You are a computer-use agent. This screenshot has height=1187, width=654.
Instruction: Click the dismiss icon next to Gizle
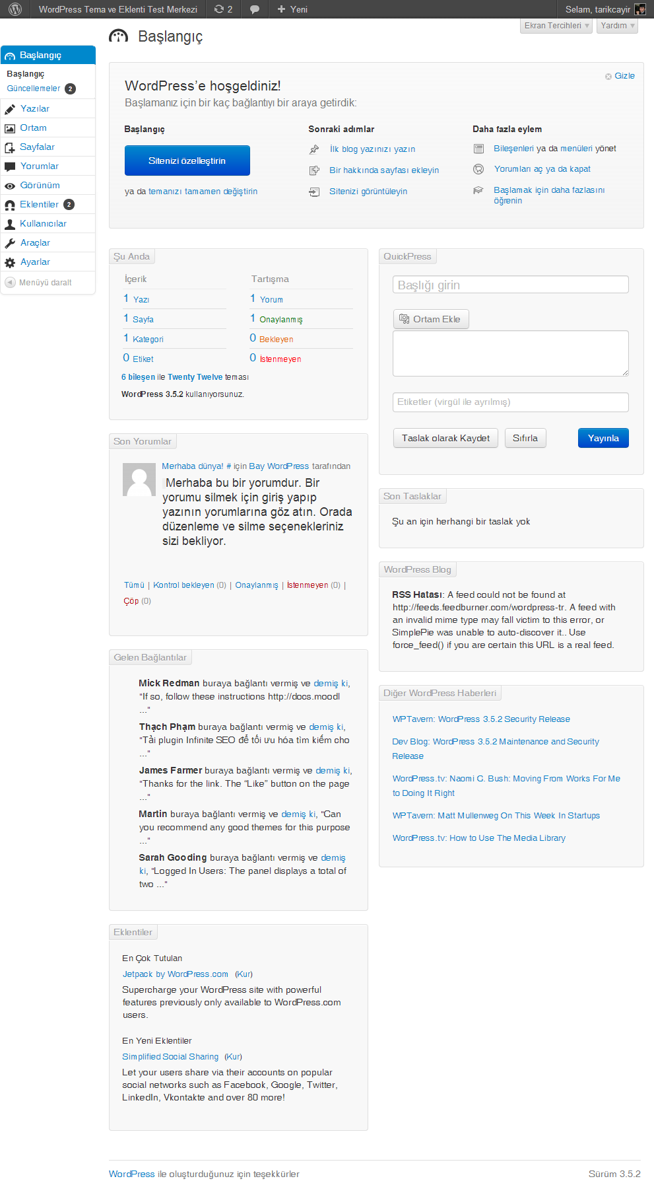pos(608,77)
